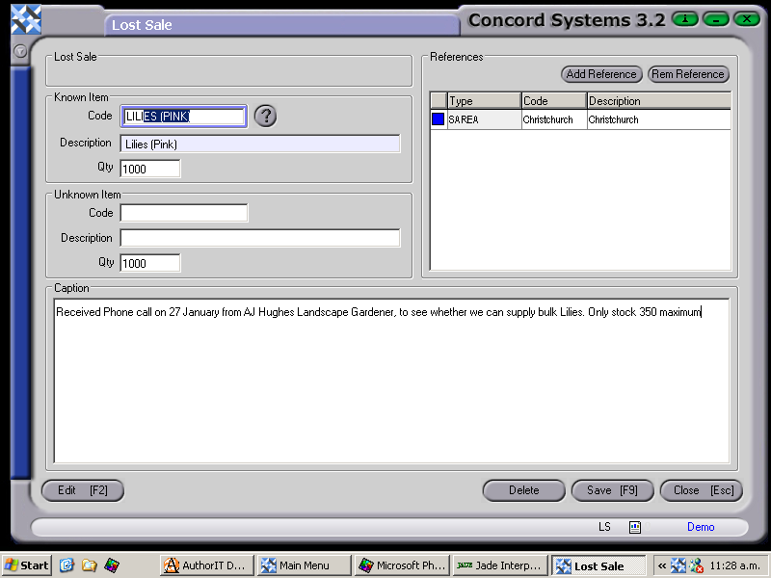The image size is (771, 578).
Task: Click the green info icon in the title bar
Action: [684, 18]
